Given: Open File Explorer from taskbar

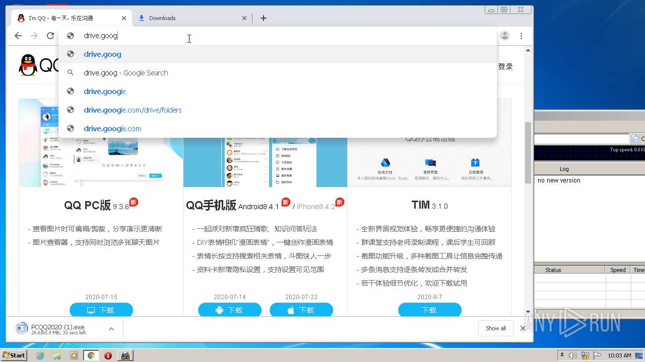Looking at the screenshot, I should [57, 355].
